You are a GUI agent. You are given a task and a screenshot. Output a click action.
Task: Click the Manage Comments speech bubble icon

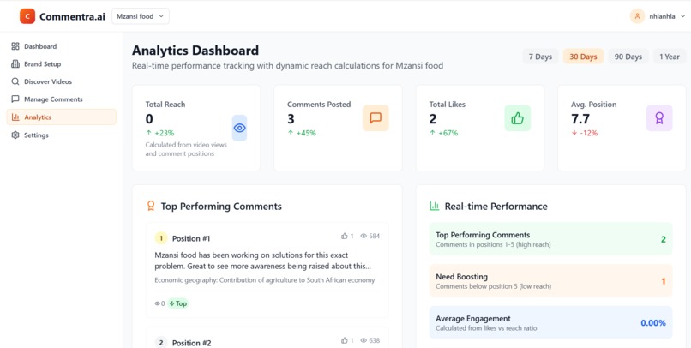[x=15, y=99]
